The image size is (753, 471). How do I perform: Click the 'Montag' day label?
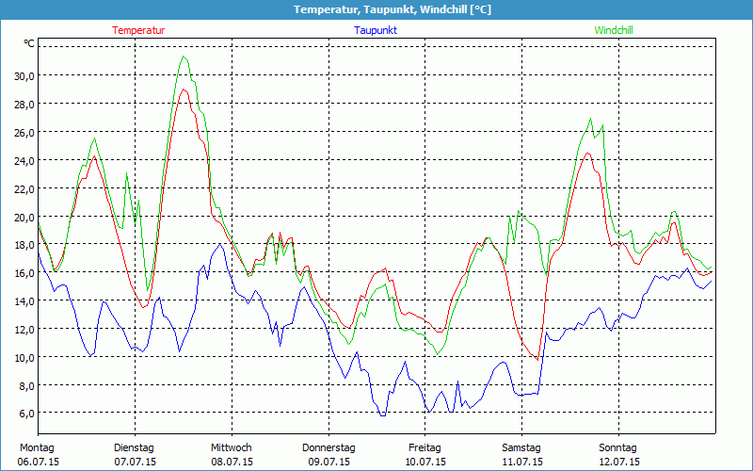point(37,448)
